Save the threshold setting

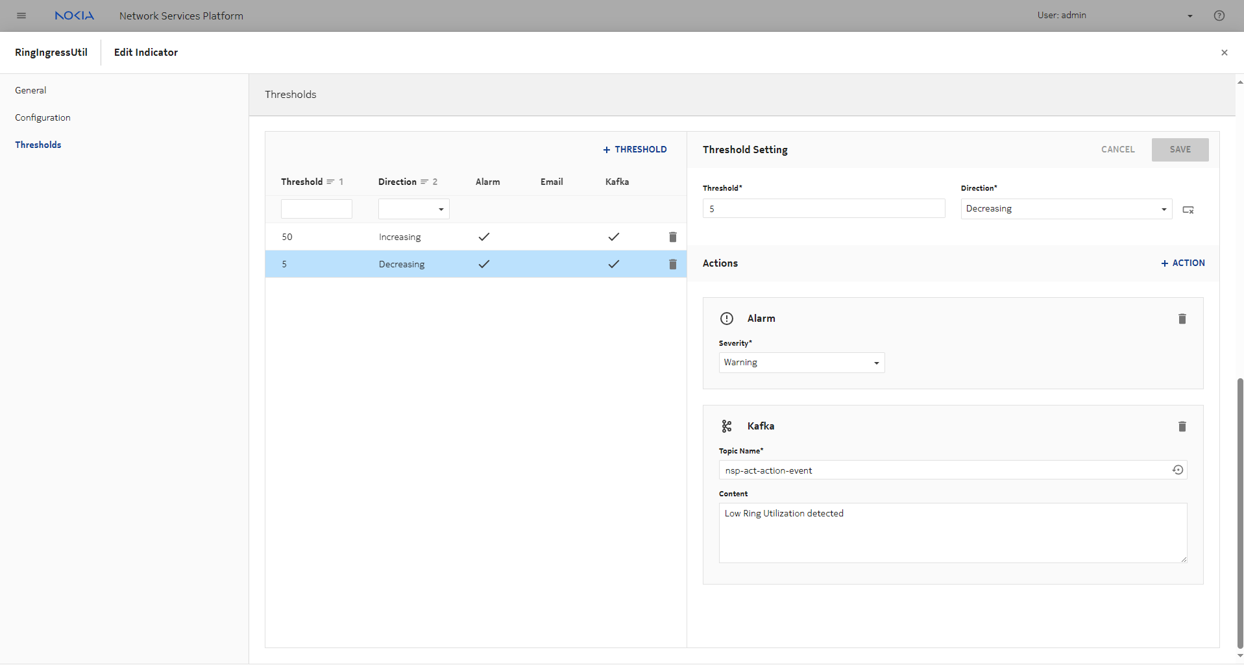coord(1180,150)
